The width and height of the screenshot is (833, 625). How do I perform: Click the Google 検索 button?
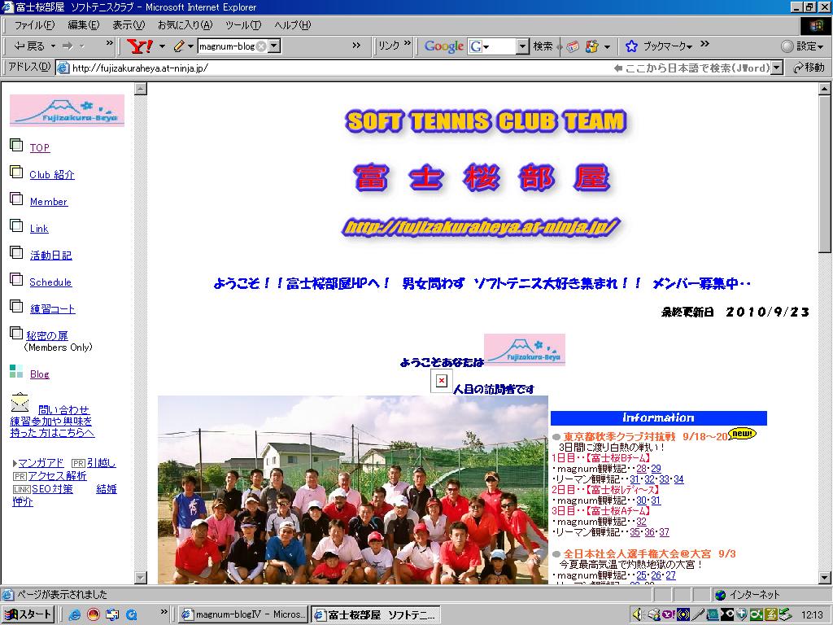[x=543, y=46]
